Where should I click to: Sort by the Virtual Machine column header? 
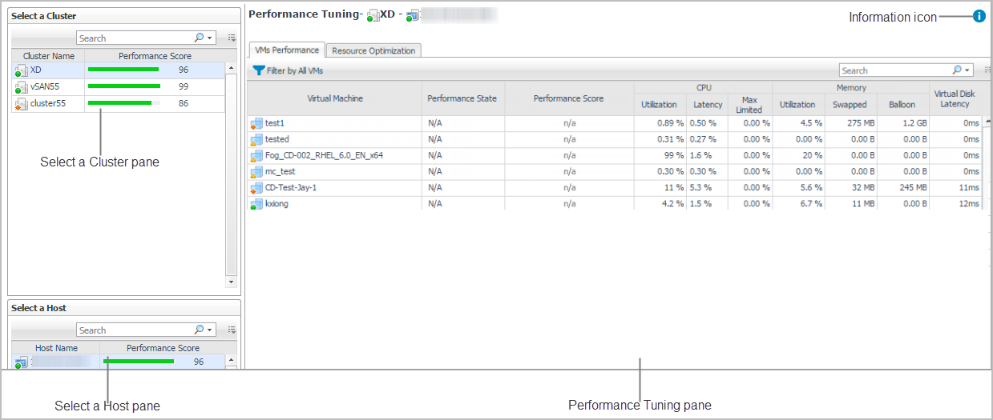coord(334,98)
